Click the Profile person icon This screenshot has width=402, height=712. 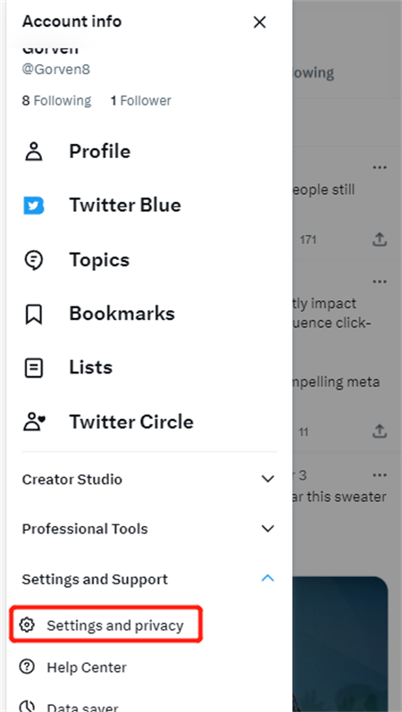(x=34, y=152)
